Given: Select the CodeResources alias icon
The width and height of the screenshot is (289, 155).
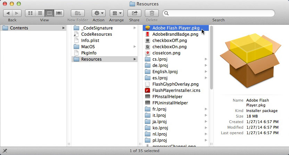Looking at the screenshot, I should pyautogui.click(x=76, y=34).
